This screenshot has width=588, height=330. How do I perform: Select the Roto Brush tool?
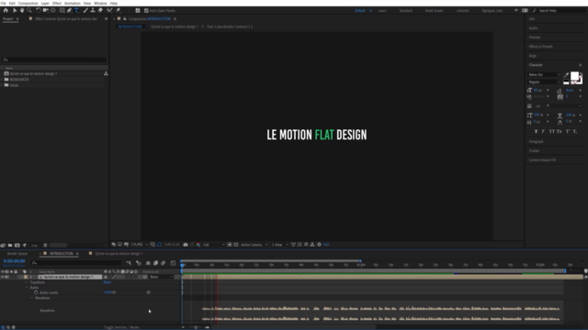coord(109,10)
